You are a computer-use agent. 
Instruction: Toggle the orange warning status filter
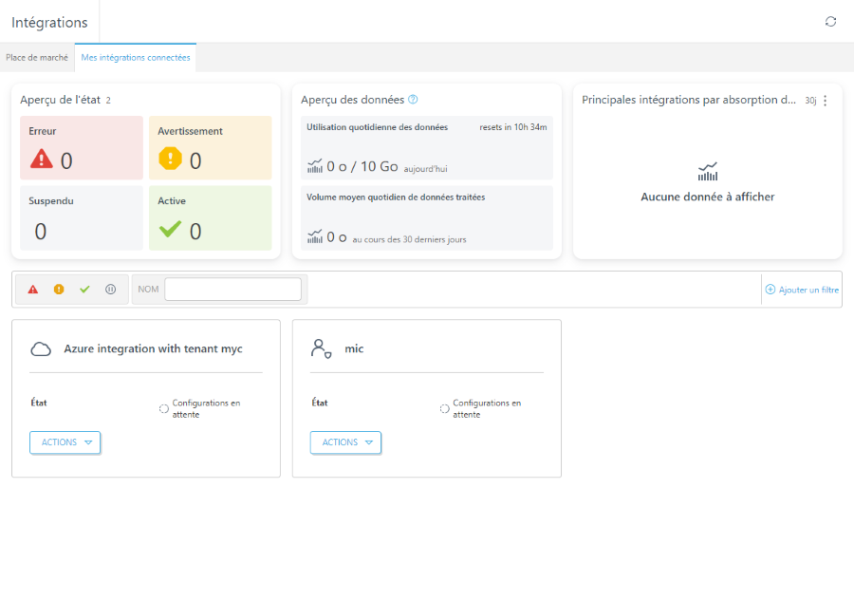point(59,290)
